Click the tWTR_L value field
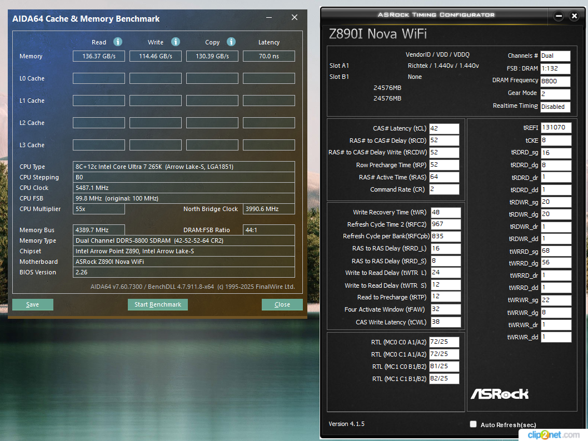The image size is (588, 441). click(x=446, y=273)
